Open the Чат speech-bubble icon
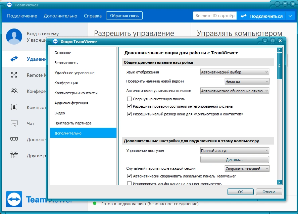The image size is (298, 214). (14, 123)
